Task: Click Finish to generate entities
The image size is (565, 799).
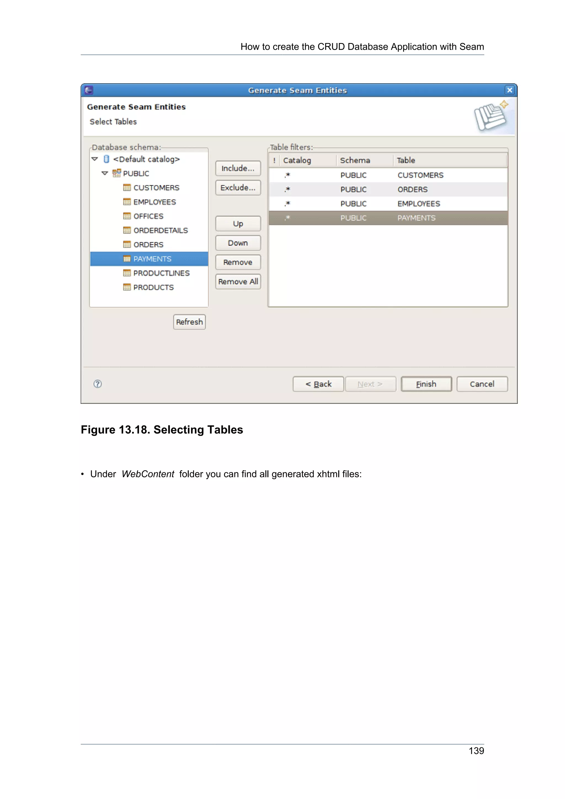Action: tap(427, 384)
